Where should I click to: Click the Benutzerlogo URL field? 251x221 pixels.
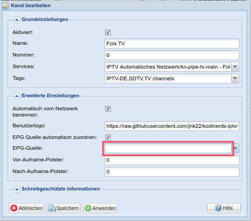172,126
